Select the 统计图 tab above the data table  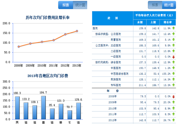pos(169,5)
